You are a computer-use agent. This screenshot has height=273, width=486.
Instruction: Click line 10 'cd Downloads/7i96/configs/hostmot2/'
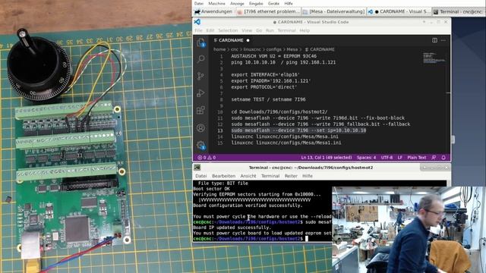tap(279, 111)
